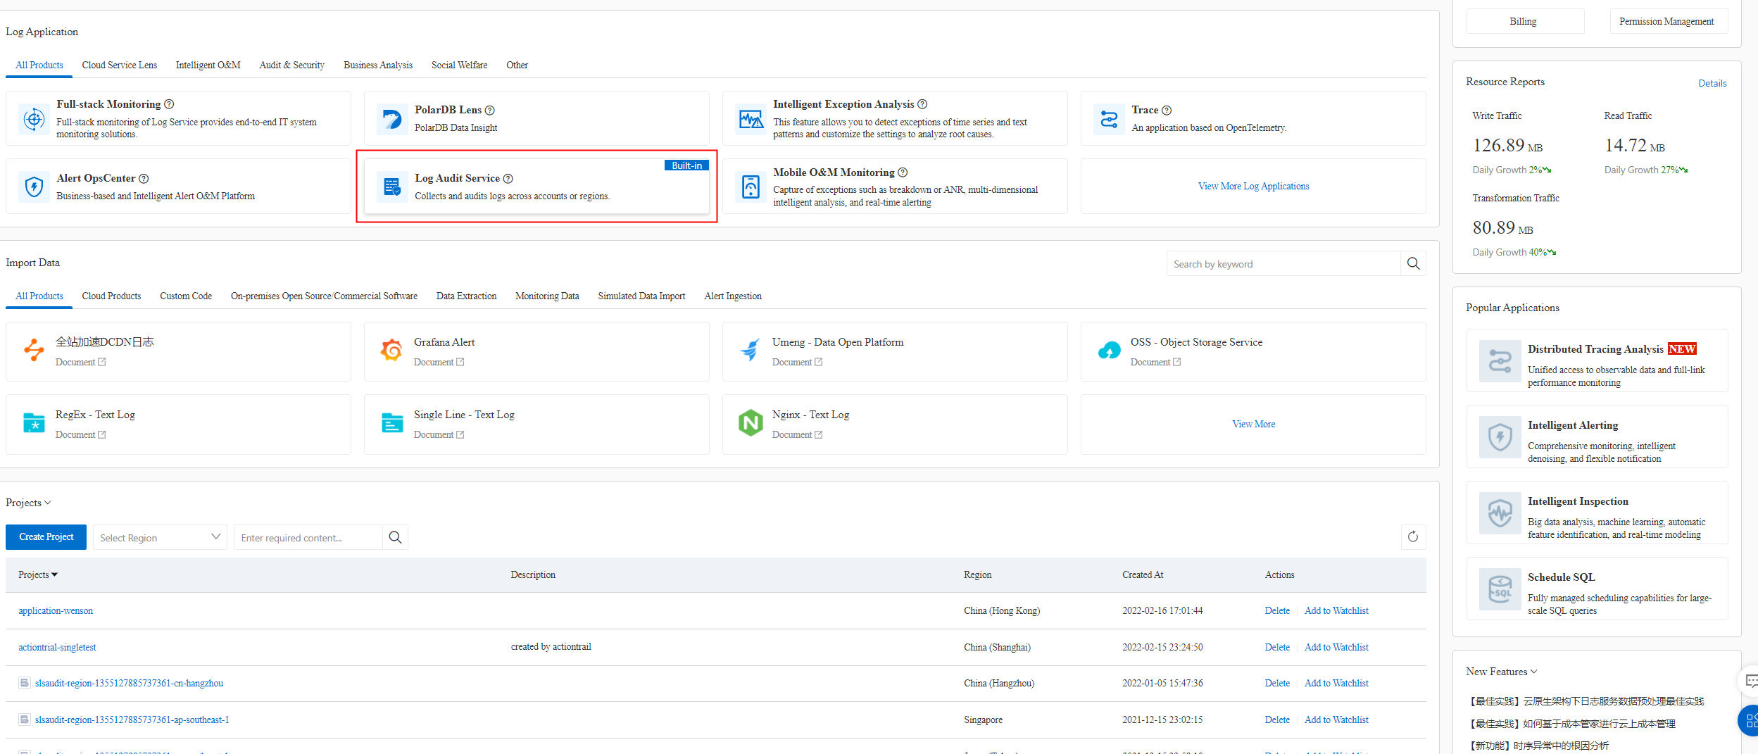The image size is (1758, 754).
Task: Click the Billing button
Action: coord(1525,21)
